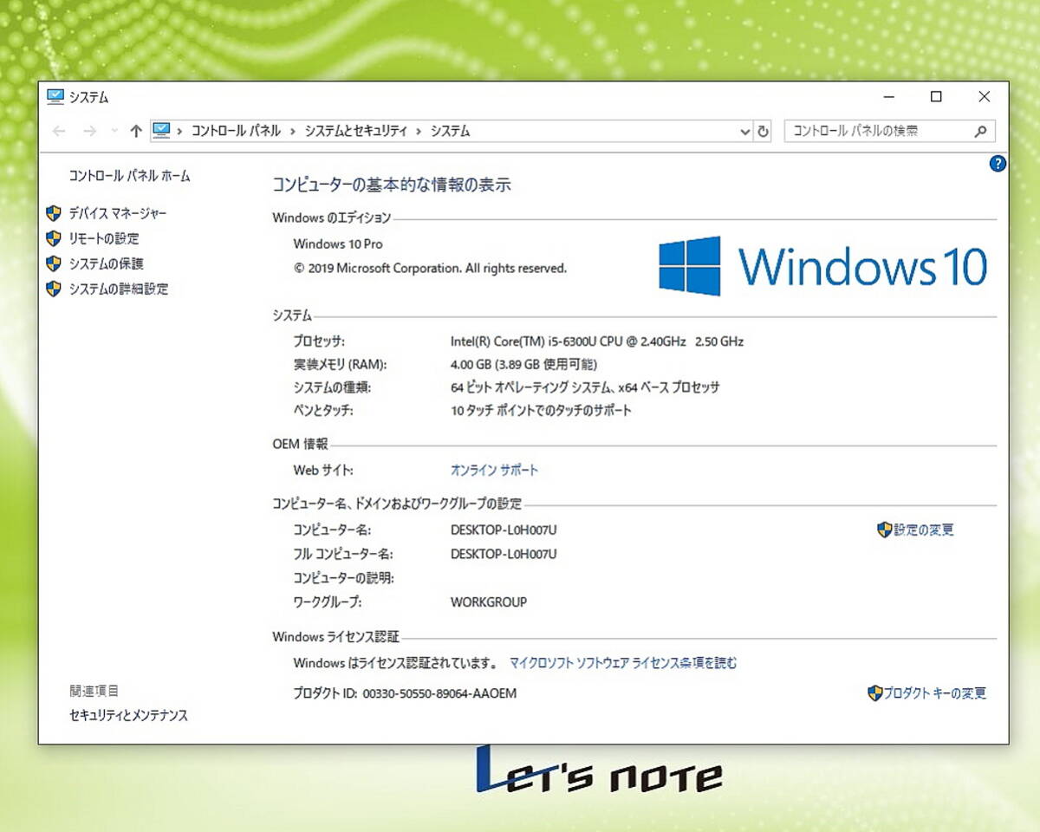Open デバイス マネージャー
The width and height of the screenshot is (1040, 832).
tap(118, 213)
